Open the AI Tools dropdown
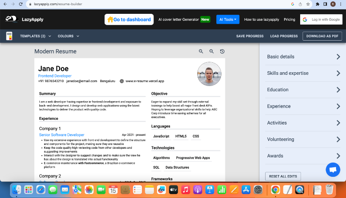The height and width of the screenshot is (198, 346). tap(228, 19)
